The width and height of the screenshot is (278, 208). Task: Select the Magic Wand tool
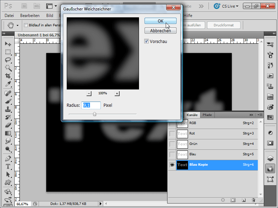[x=8, y=68]
